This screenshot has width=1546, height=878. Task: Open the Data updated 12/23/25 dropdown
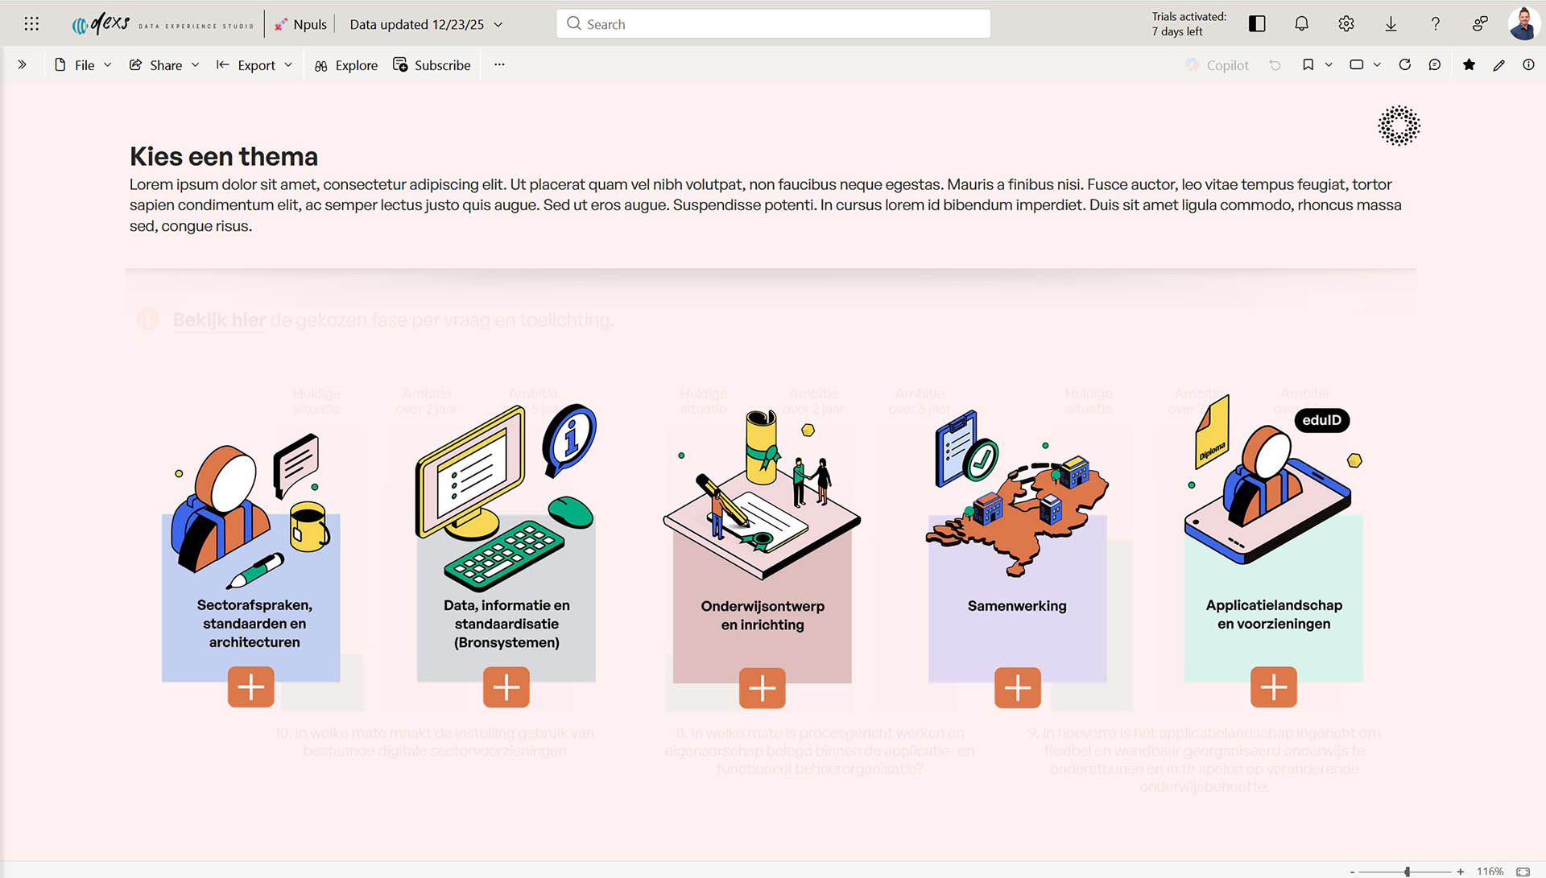(426, 24)
